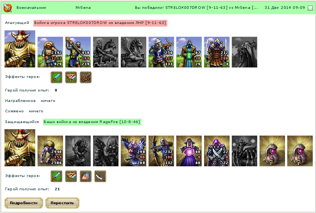Image resolution: width=316 pixels, height=213 pixels.
Task: Select the crossbowman unit with 250 troops
Action: (x=161, y=52)
